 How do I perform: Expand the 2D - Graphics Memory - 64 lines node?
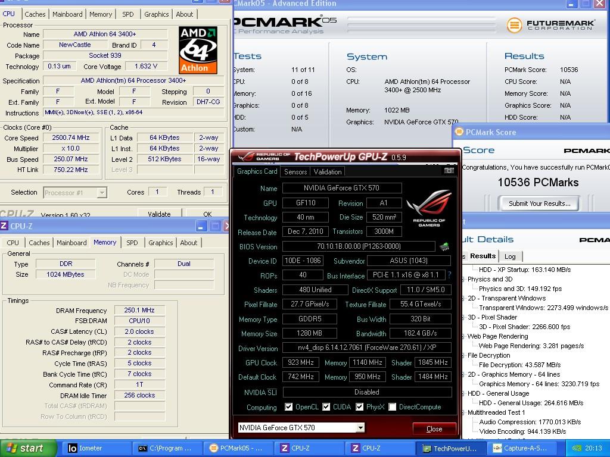coord(463,374)
